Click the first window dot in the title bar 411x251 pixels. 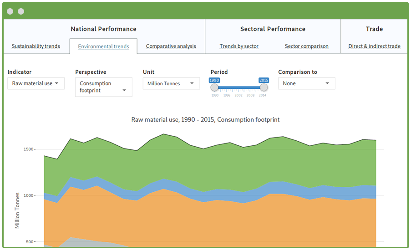click(x=10, y=11)
